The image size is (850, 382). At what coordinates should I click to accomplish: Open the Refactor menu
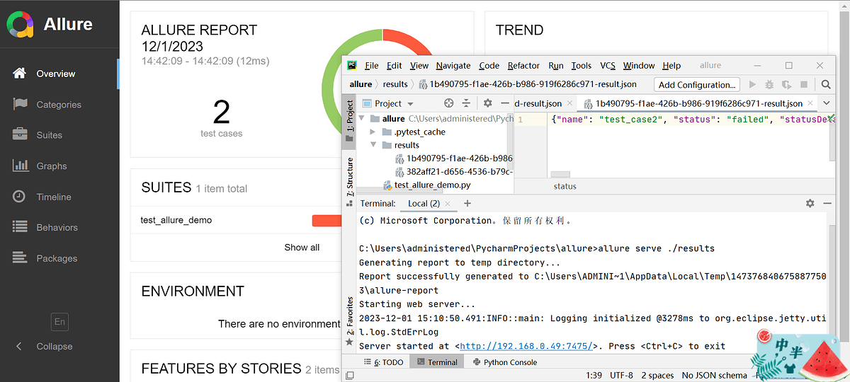(523, 65)
